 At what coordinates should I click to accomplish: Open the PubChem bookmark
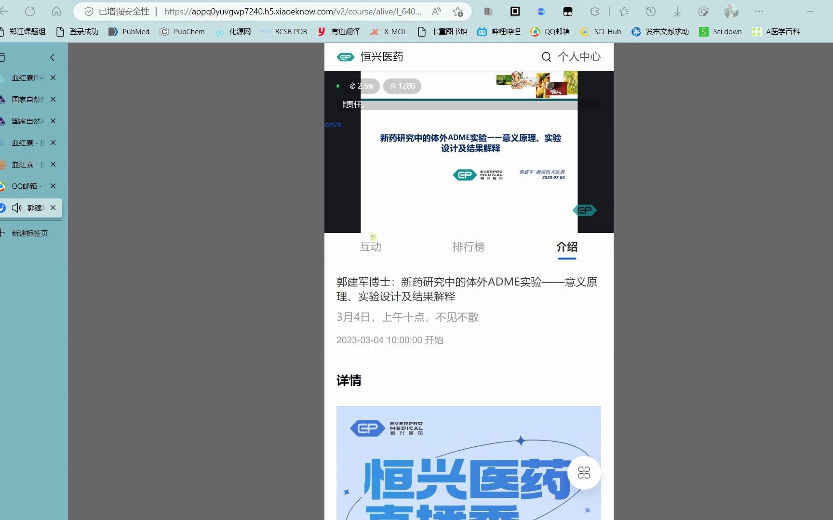coord(182,31)
